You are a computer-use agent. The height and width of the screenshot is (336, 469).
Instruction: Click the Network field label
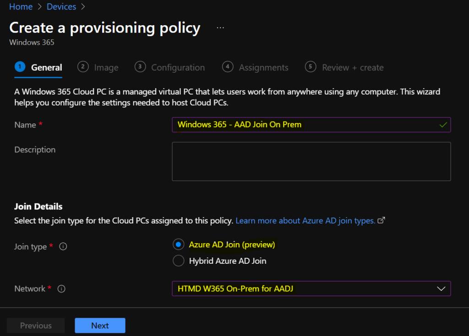coord(30,289)
